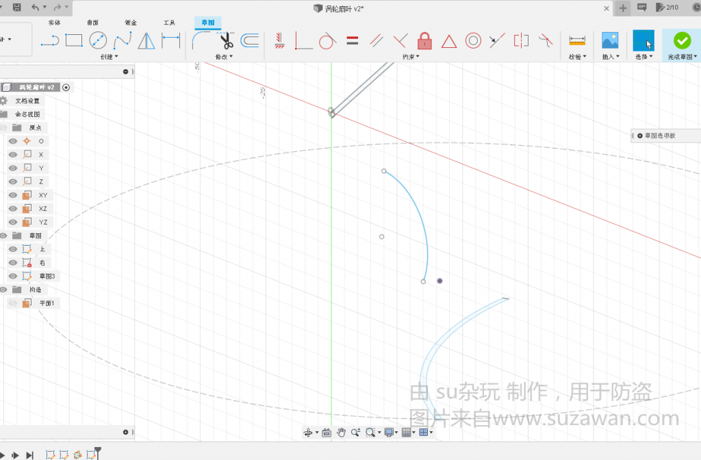Redo the last action
Viewport: 701px width, 460px height.
pyautogui.click(x=58, y=7)
